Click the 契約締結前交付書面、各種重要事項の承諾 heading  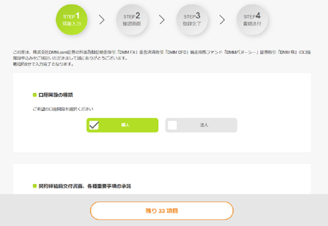tap(85, 186)
